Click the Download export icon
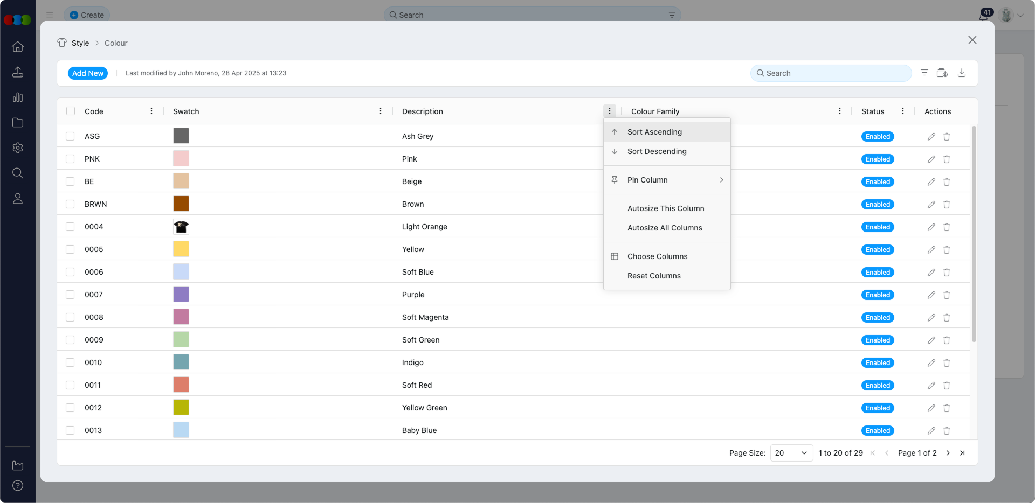This screenshot has width=1035, height=503. 962,73
